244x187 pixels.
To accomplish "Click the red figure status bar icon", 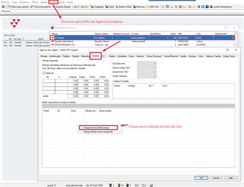I will point(128,185).
